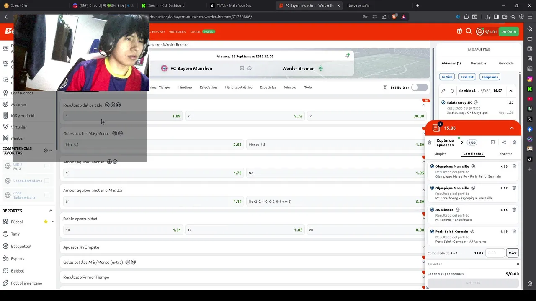Open Instagram in browser sidebar
The width and height of the screenshot is (536, 301).
pos(530,79)
